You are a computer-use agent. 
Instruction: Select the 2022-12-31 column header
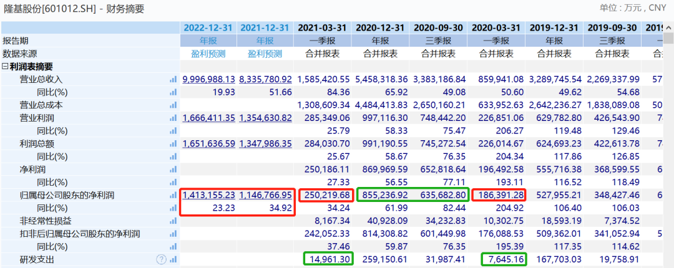[208, 28]
